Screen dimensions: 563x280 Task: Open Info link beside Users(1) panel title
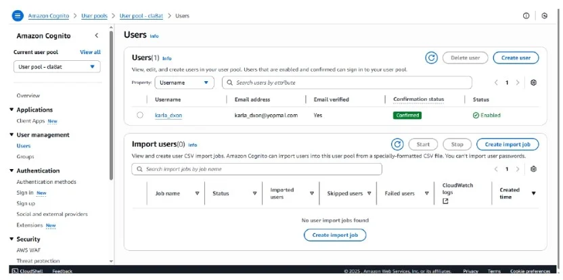click(167, 58)
